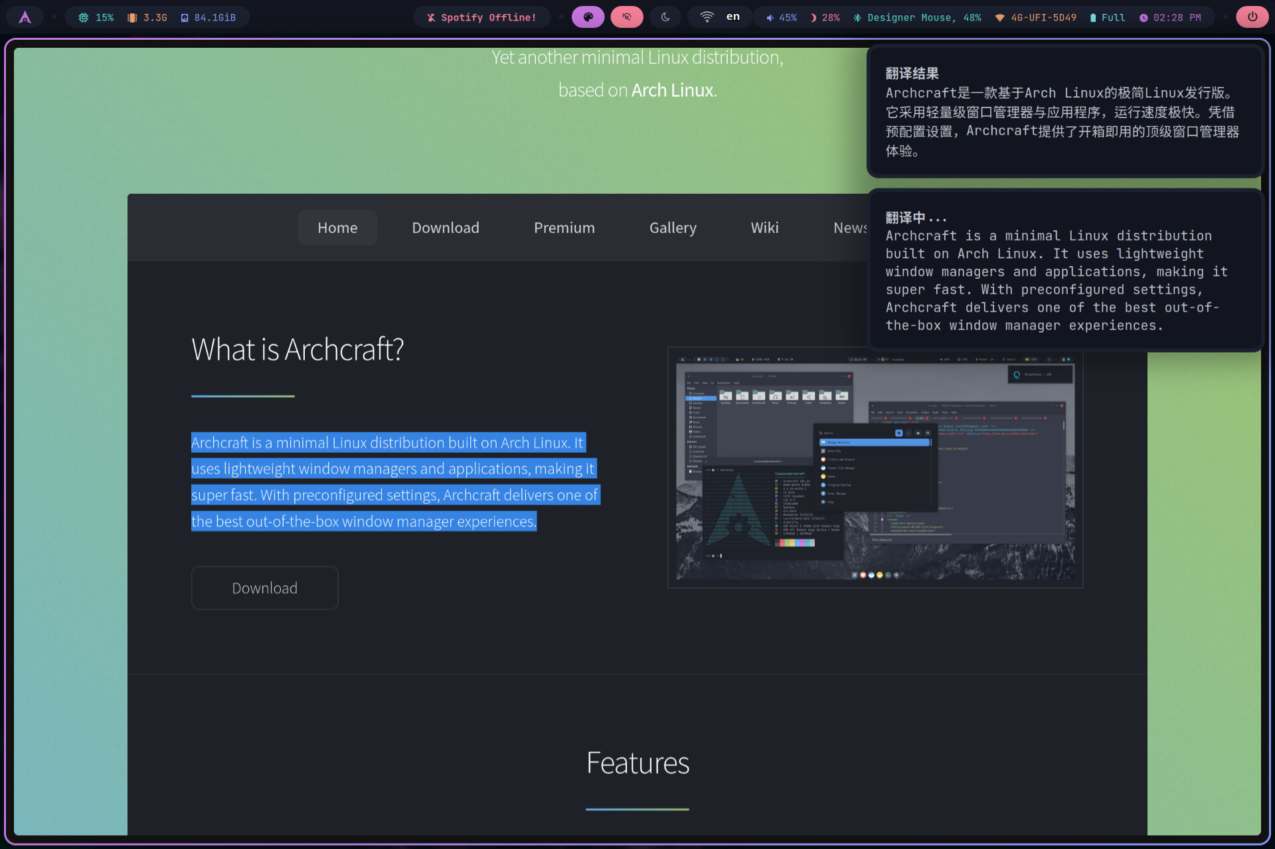Viewport: 1275px width, 849px height.
Task: Open the purple color palette theme button
Action: 588,17
